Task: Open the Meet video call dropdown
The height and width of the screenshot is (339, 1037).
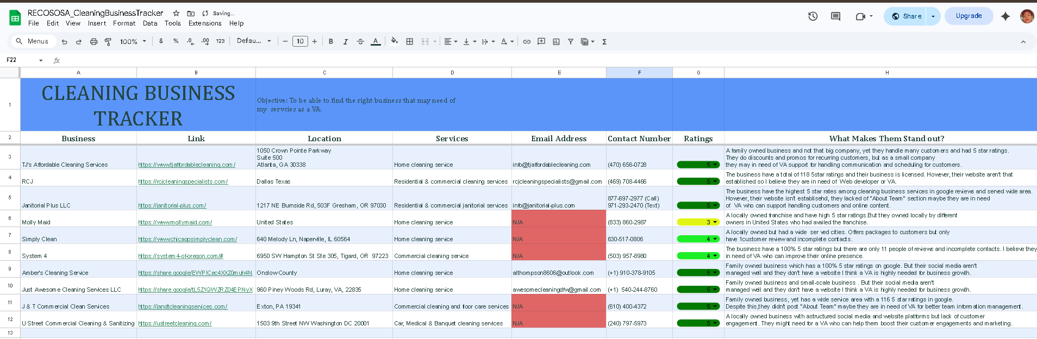Action: click(864, 16)
